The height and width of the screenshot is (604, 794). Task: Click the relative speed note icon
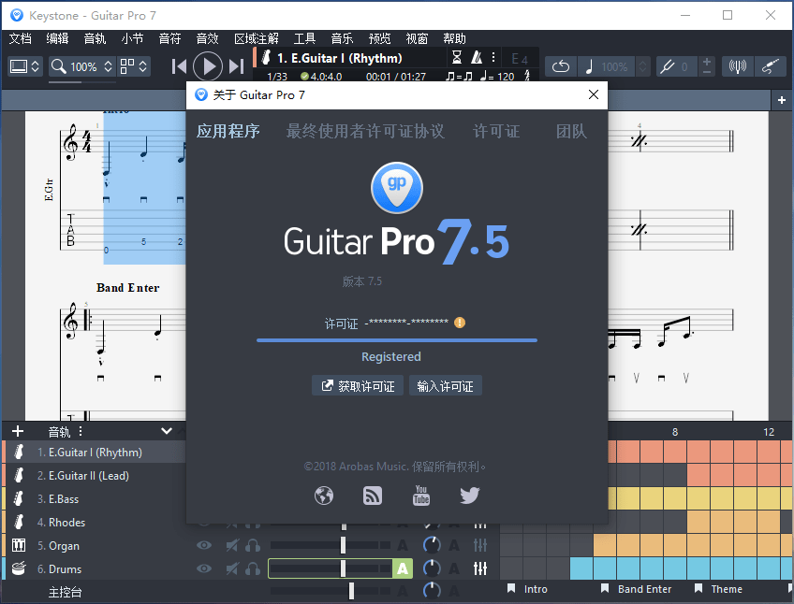point(589,66)
